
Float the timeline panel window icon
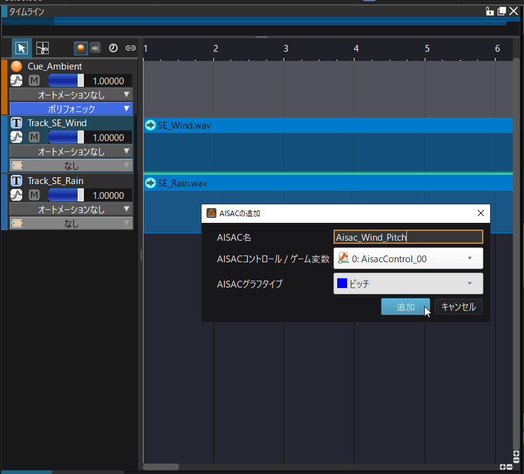501,11
